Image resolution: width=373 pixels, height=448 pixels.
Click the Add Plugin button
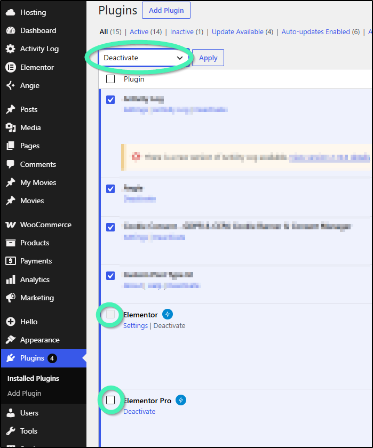[x=166, y=10]
